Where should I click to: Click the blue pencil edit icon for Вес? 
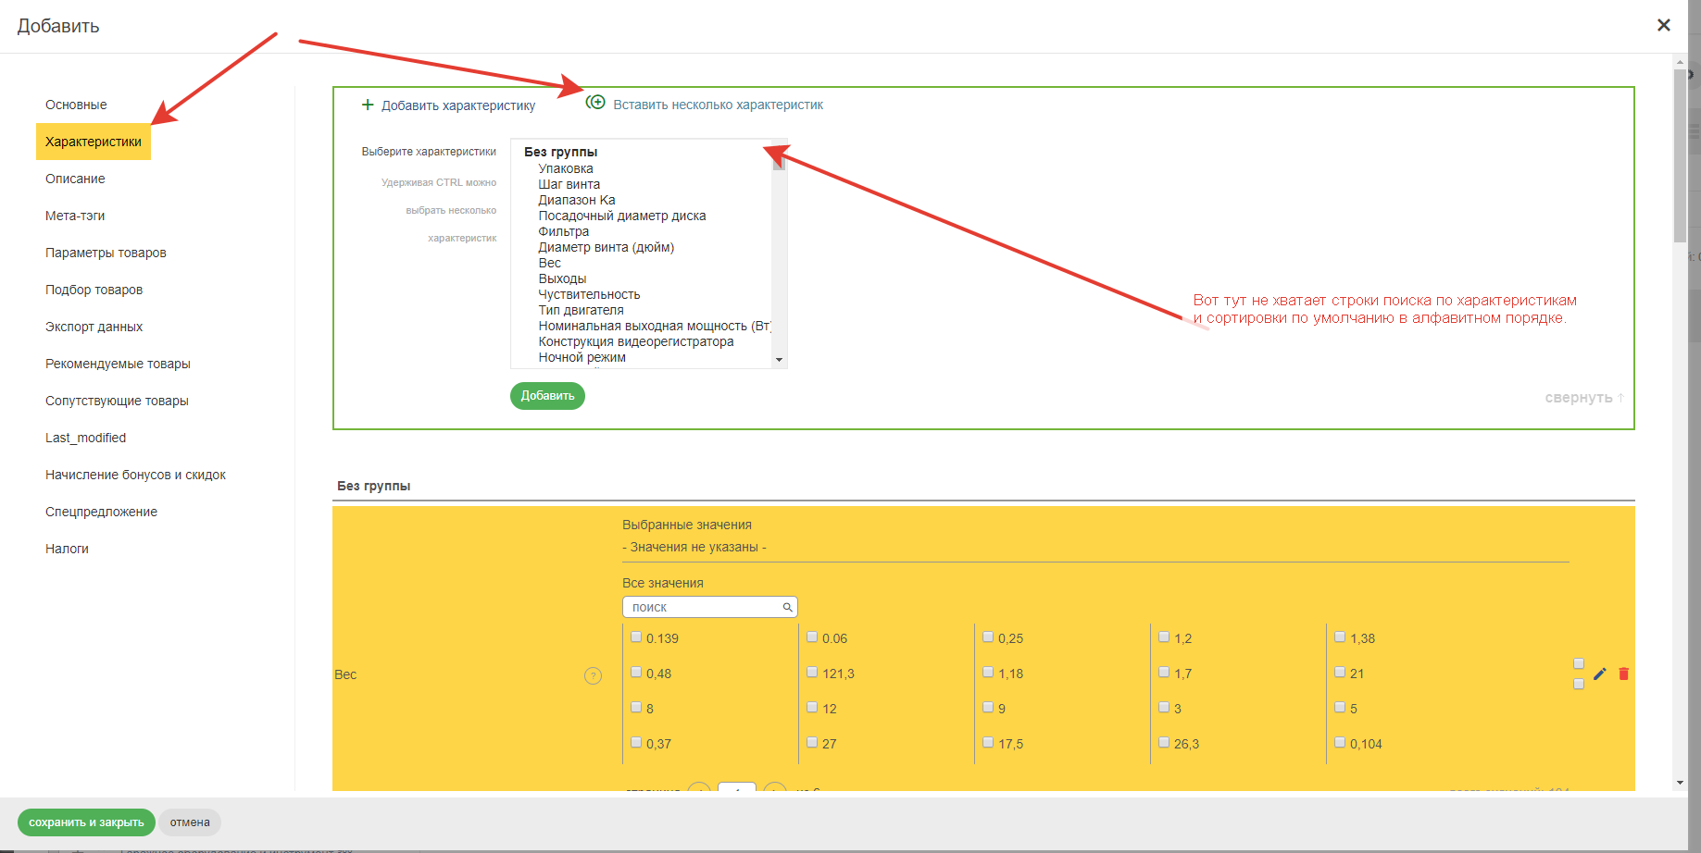pos(1599,674)
